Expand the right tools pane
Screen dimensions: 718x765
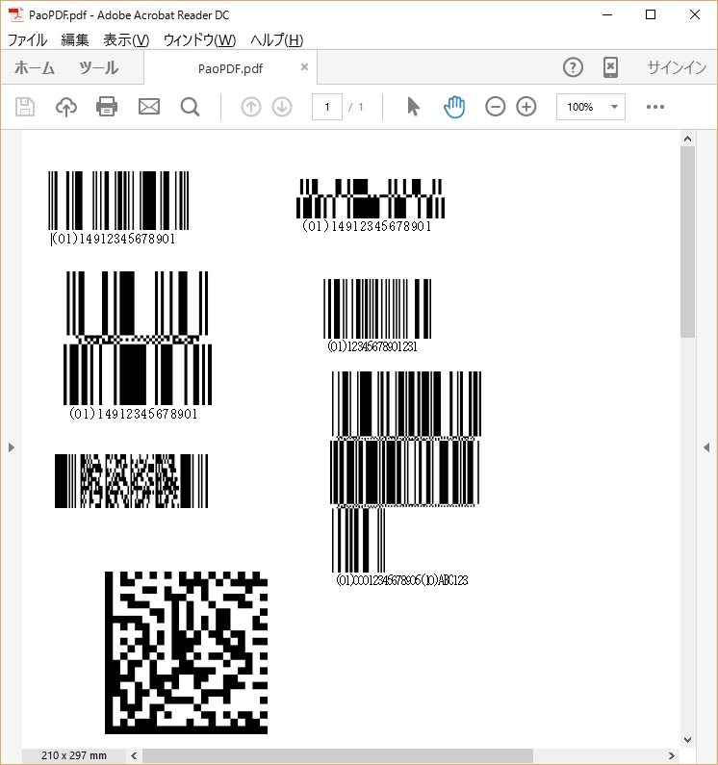(706, 447)
